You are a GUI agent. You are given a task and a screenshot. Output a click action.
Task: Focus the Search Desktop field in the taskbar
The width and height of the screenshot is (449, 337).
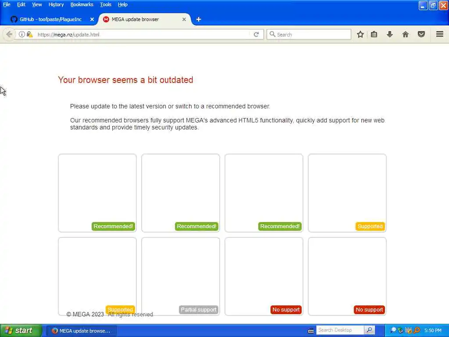(340, 330)
